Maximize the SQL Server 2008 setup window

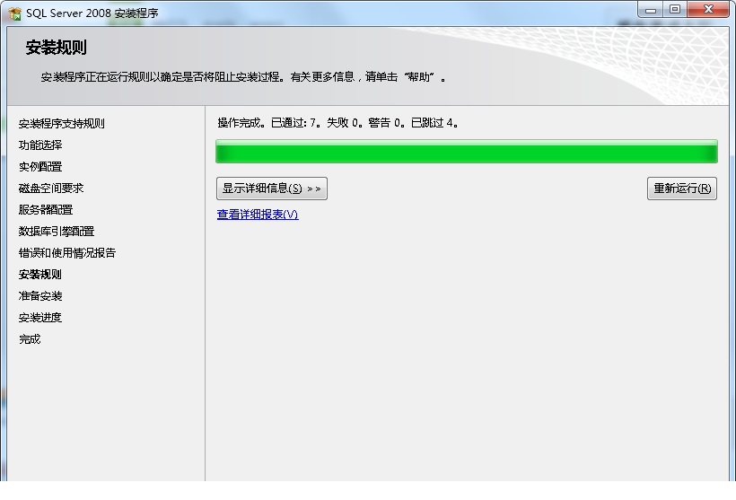(x=675, y=9)
